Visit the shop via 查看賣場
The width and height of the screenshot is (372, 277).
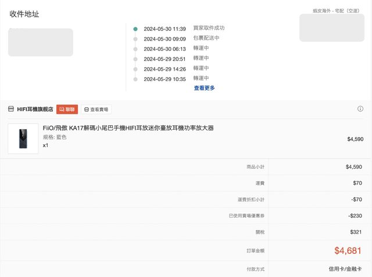[x=96, y=109]
